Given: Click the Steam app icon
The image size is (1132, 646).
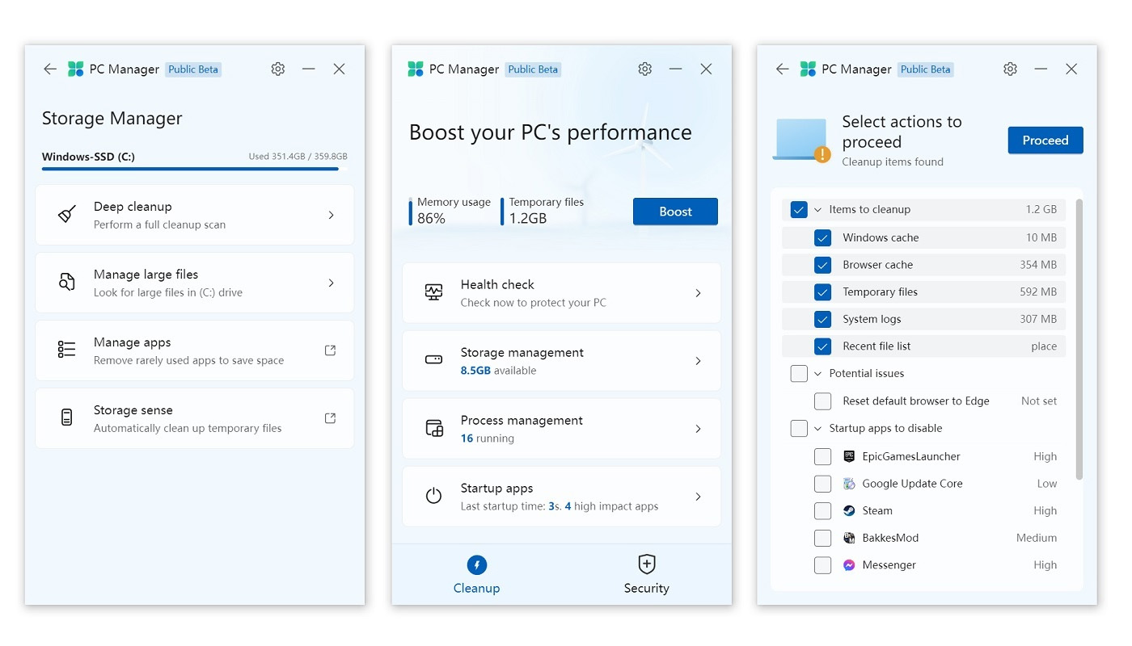Looking at the screenshot, I should pyautogui.click(x=849, y=510).
